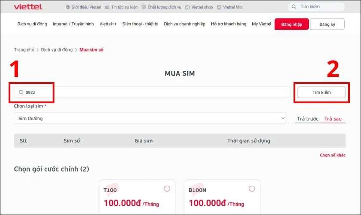Open Hỗ trợ khách hàng menu

pyautogui.click(x=229, y=24)
